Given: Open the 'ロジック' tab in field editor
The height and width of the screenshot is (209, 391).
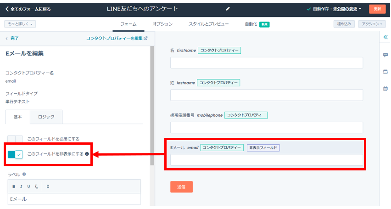Looking at the screenshot, I should coord(46,117).
